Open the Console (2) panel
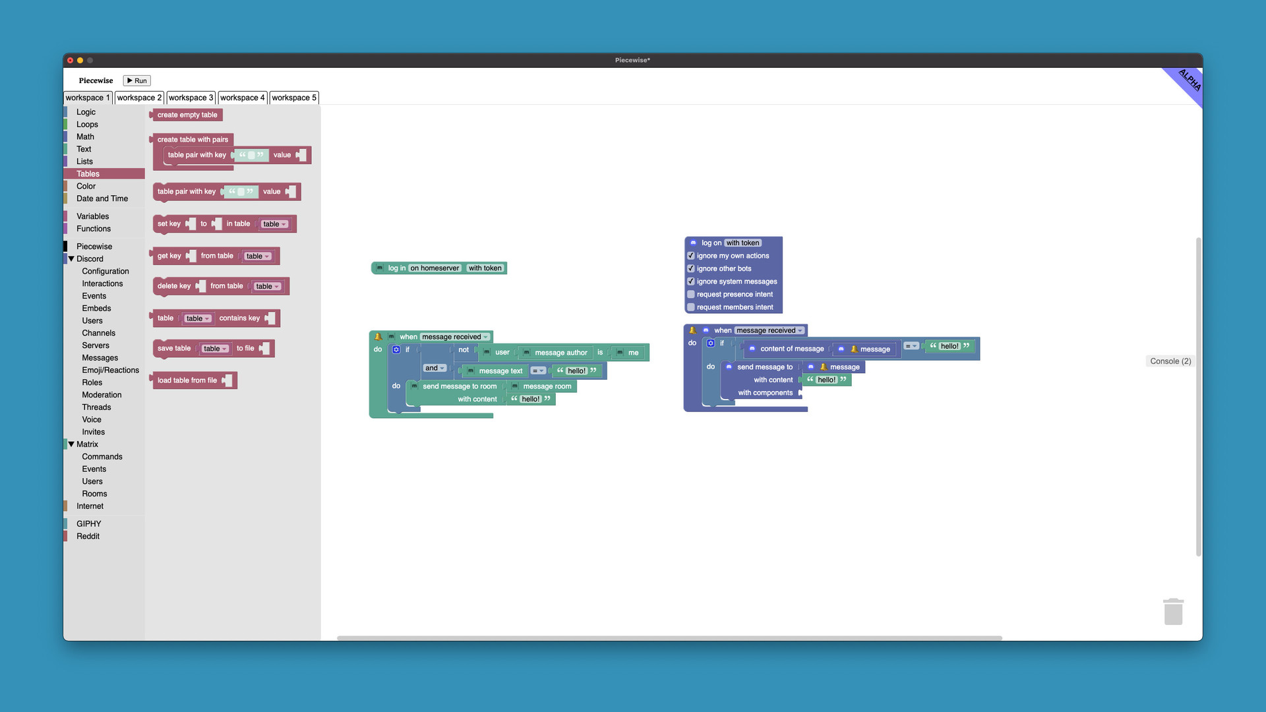Viewport: 1266px width, 712px height. click(x=1170, y=361)
